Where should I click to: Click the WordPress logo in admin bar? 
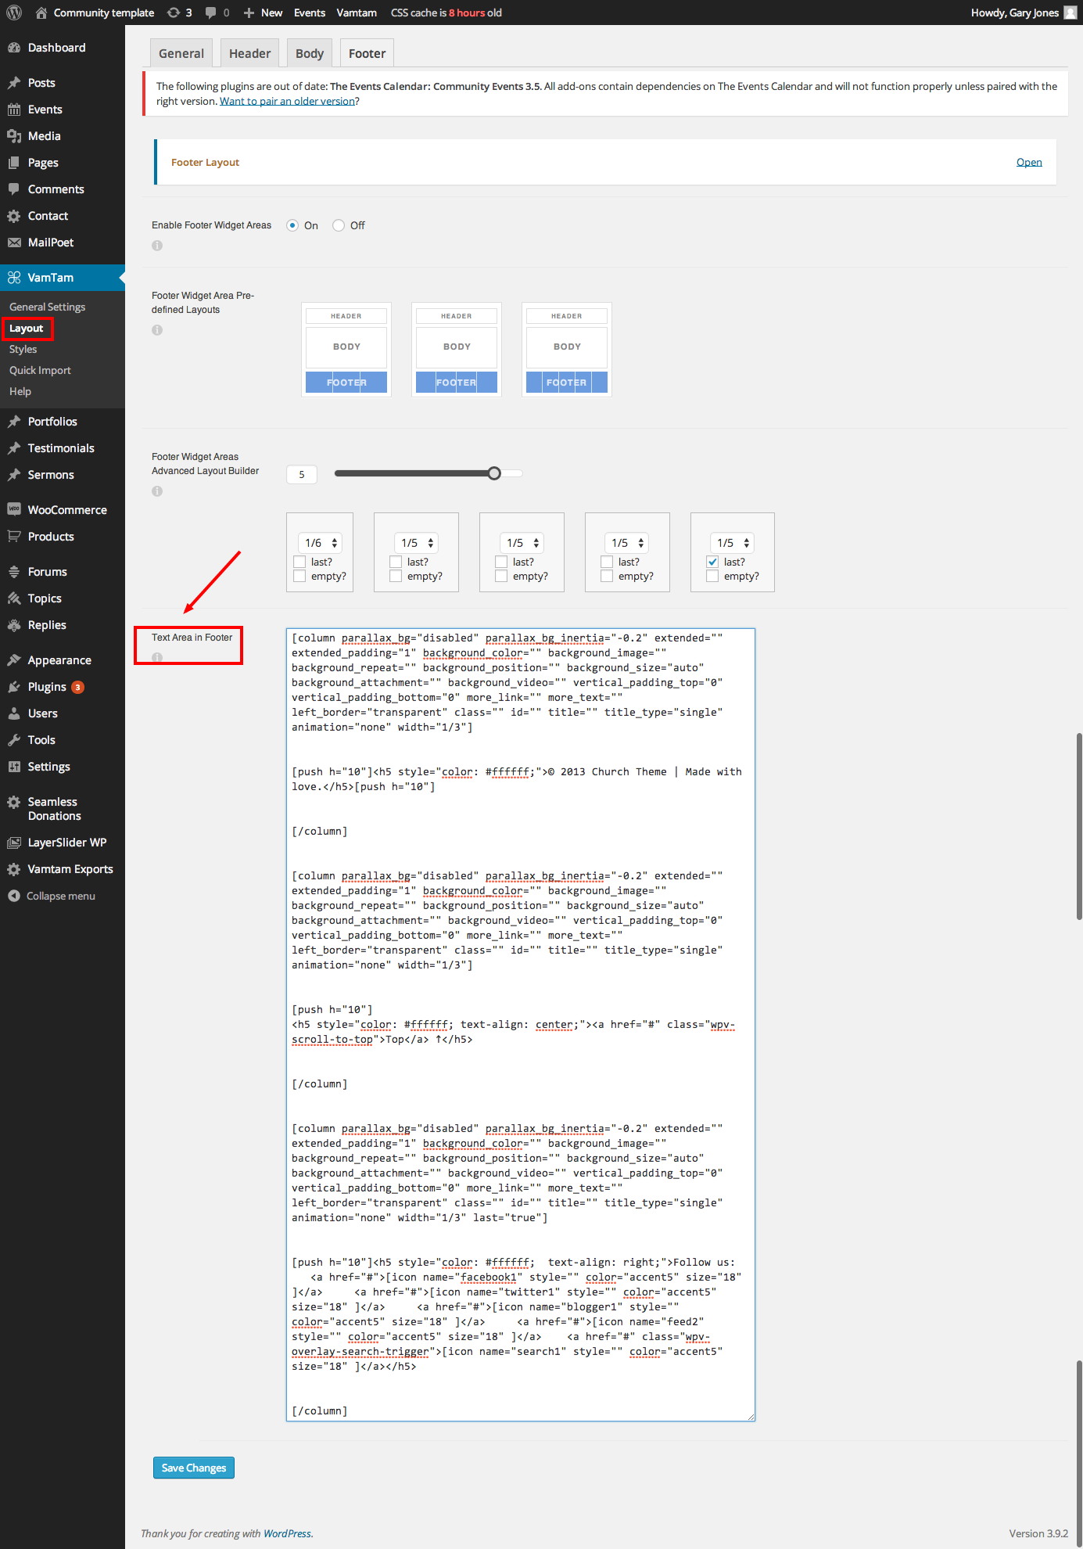(14, 13)
